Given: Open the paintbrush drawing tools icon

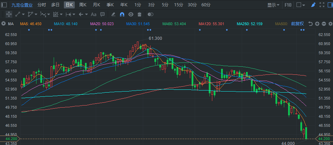Looking at the screenshot, I should 313,5.
